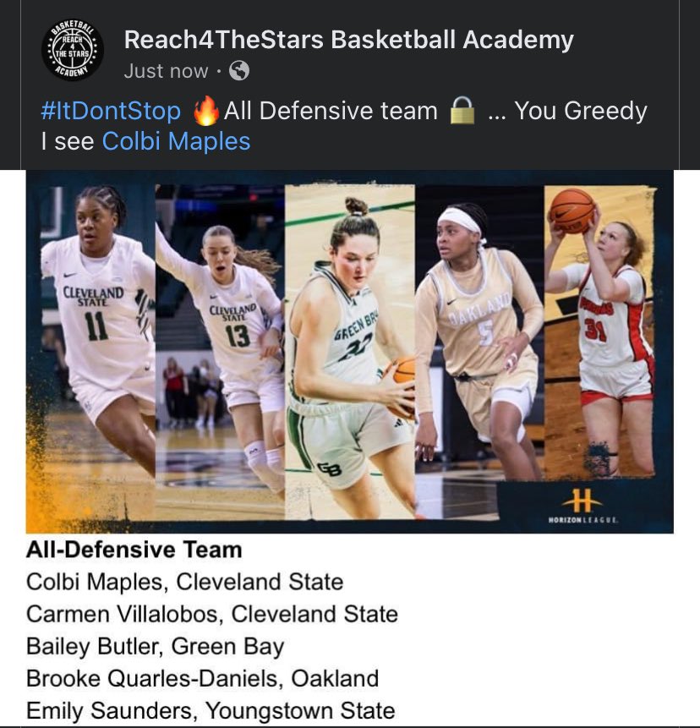The width and height of the screenshot is (700, 728).
Task: Click the 'Just now' timestamp
Action: pyautogui.click(x=166, y=71)
